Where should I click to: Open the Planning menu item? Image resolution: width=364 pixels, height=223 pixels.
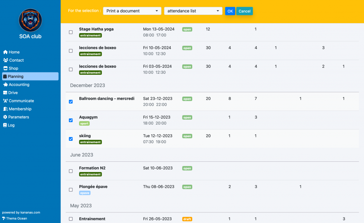30,76
